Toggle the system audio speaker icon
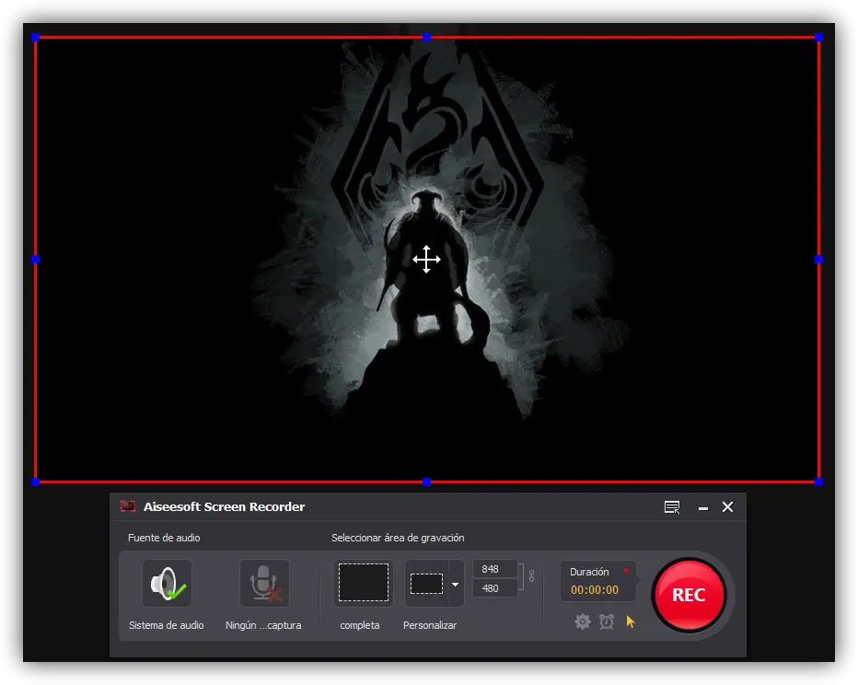 pyautogui.click(x=167, y=583)
